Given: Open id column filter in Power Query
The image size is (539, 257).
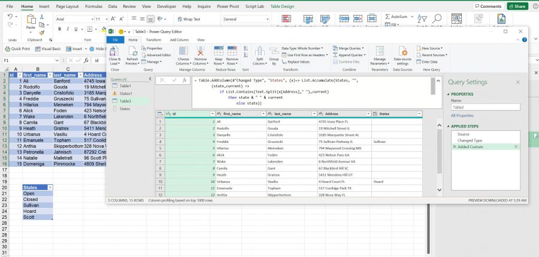Looking at the screenshot, I should 213,114.
